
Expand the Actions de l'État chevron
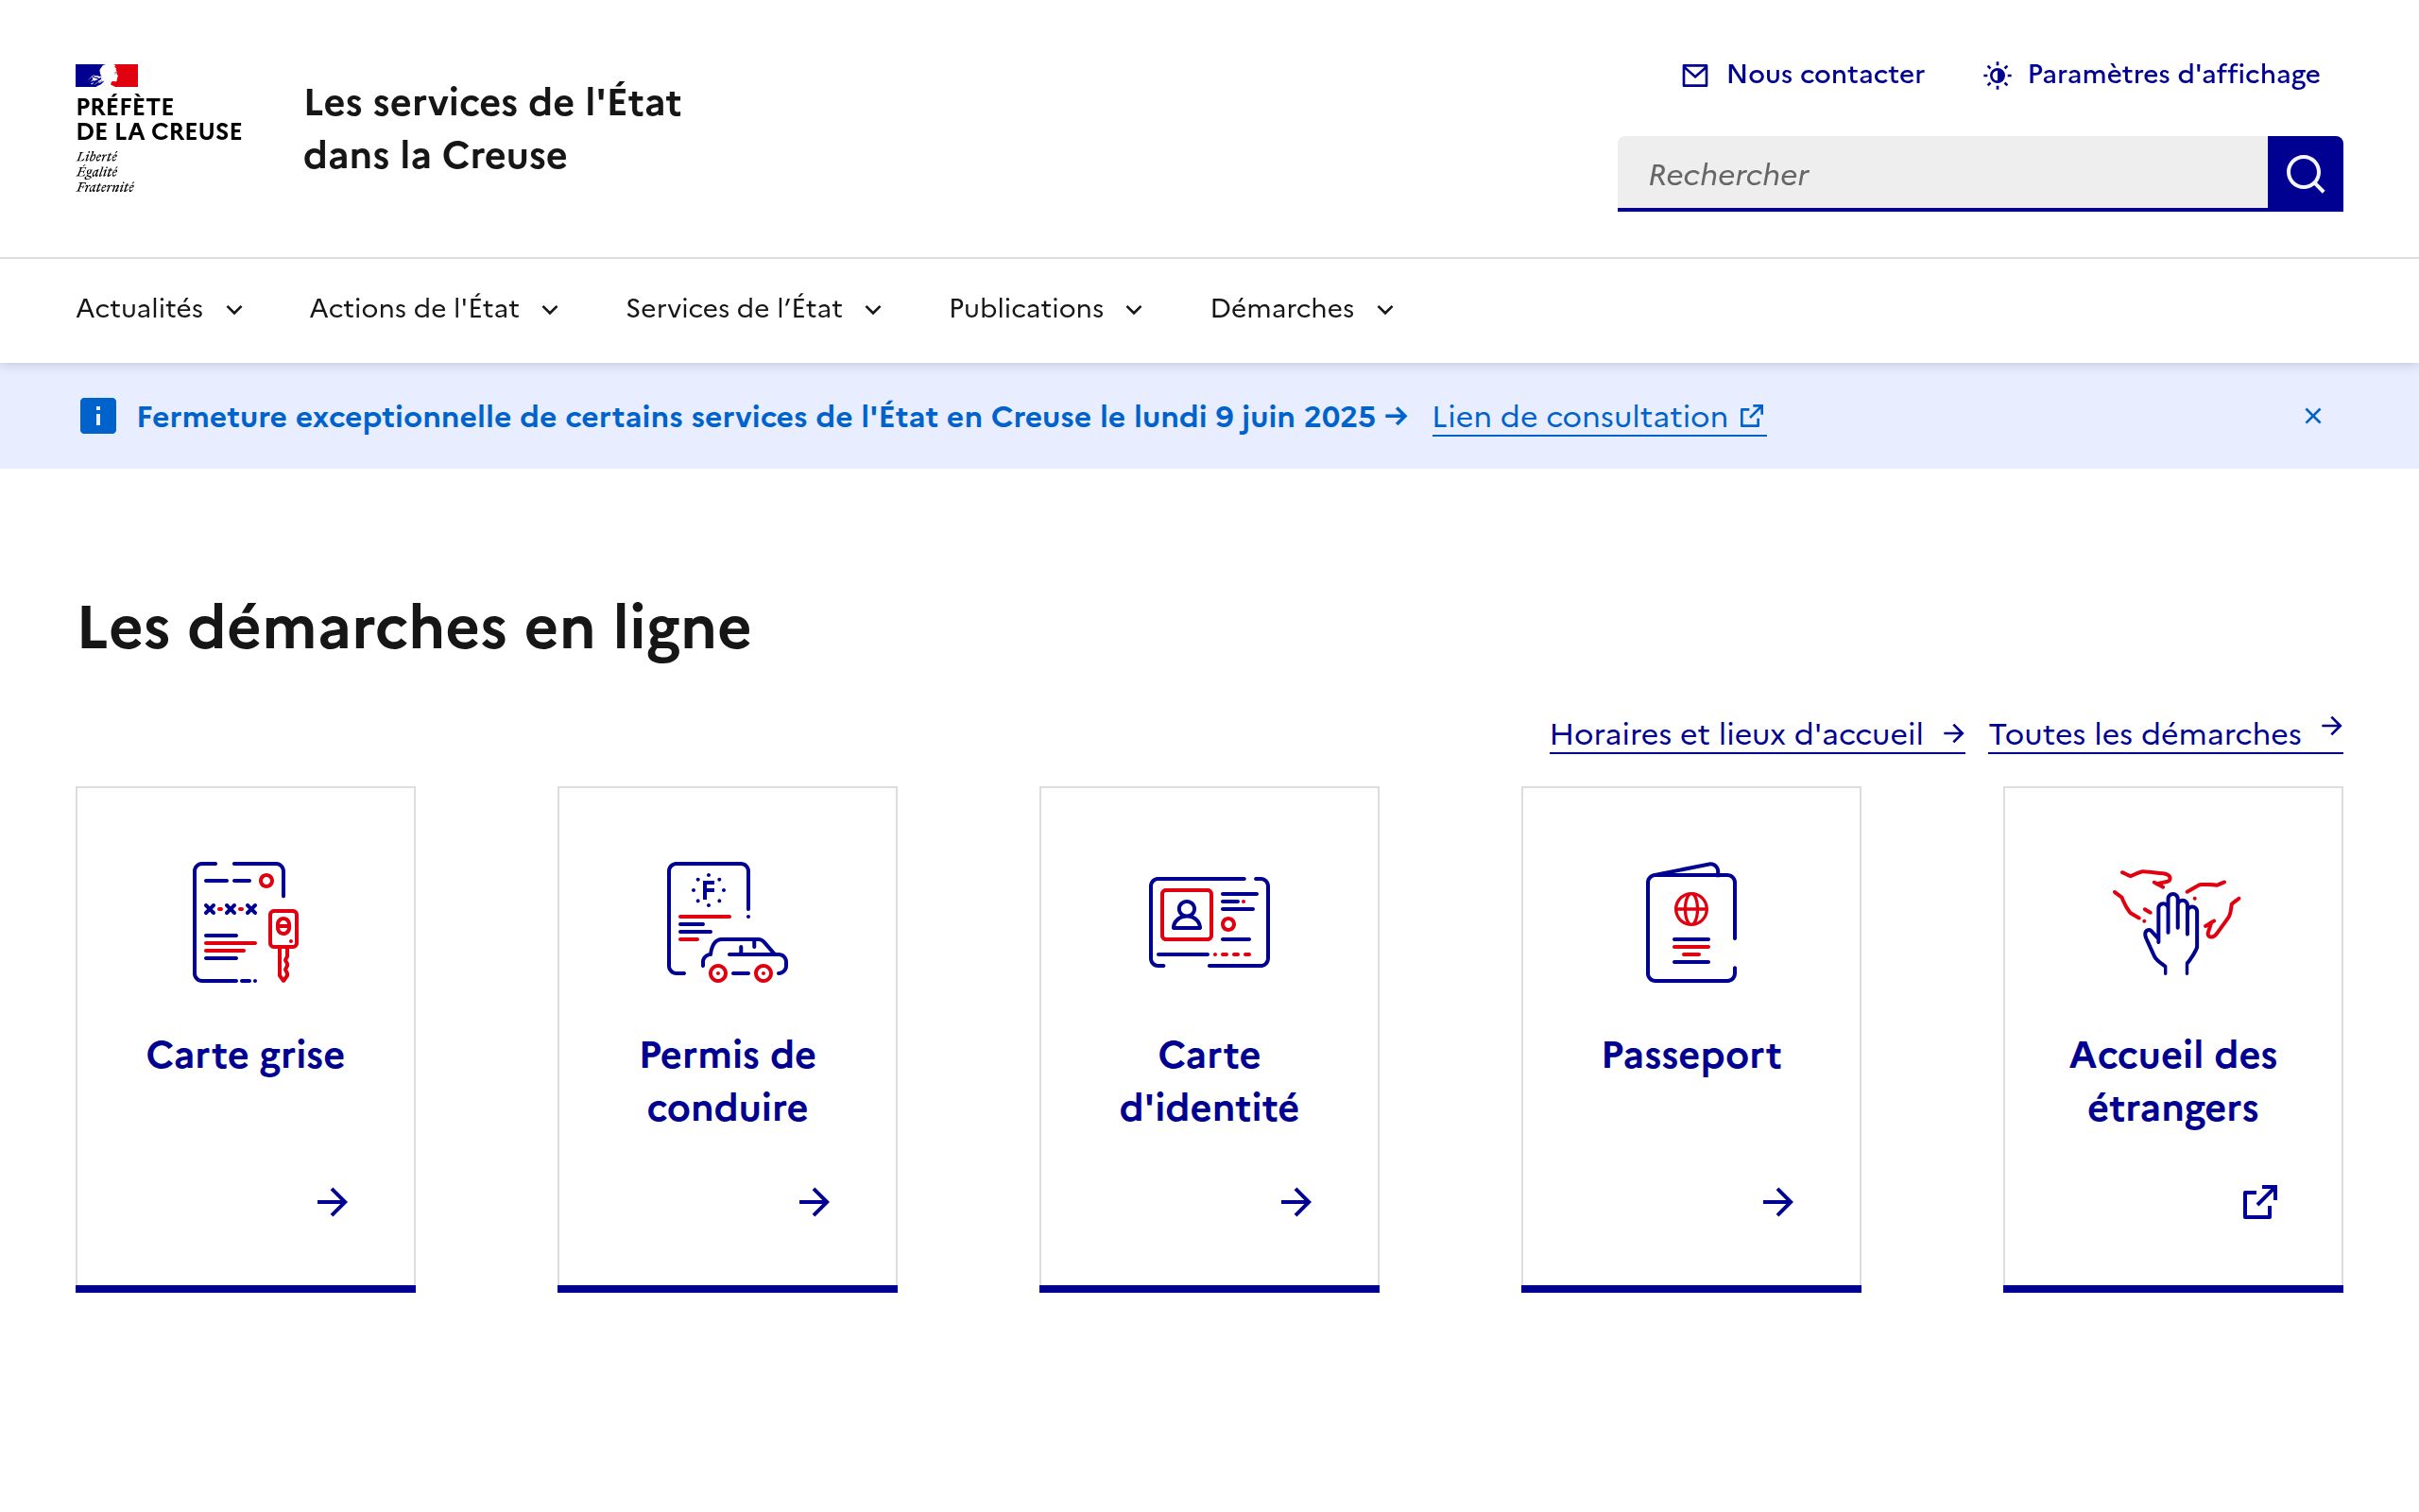click(550, 310)
